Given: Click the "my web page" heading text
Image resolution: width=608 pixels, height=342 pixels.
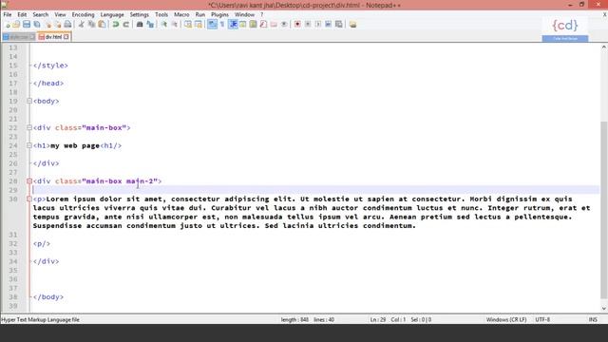Looking at the screenshot, I should (x=75, y=145).
